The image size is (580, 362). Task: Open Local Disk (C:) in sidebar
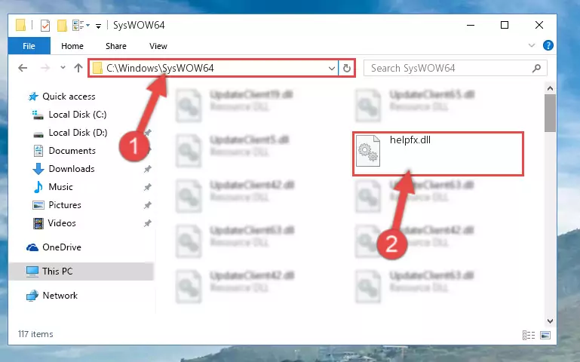[78, 115]
